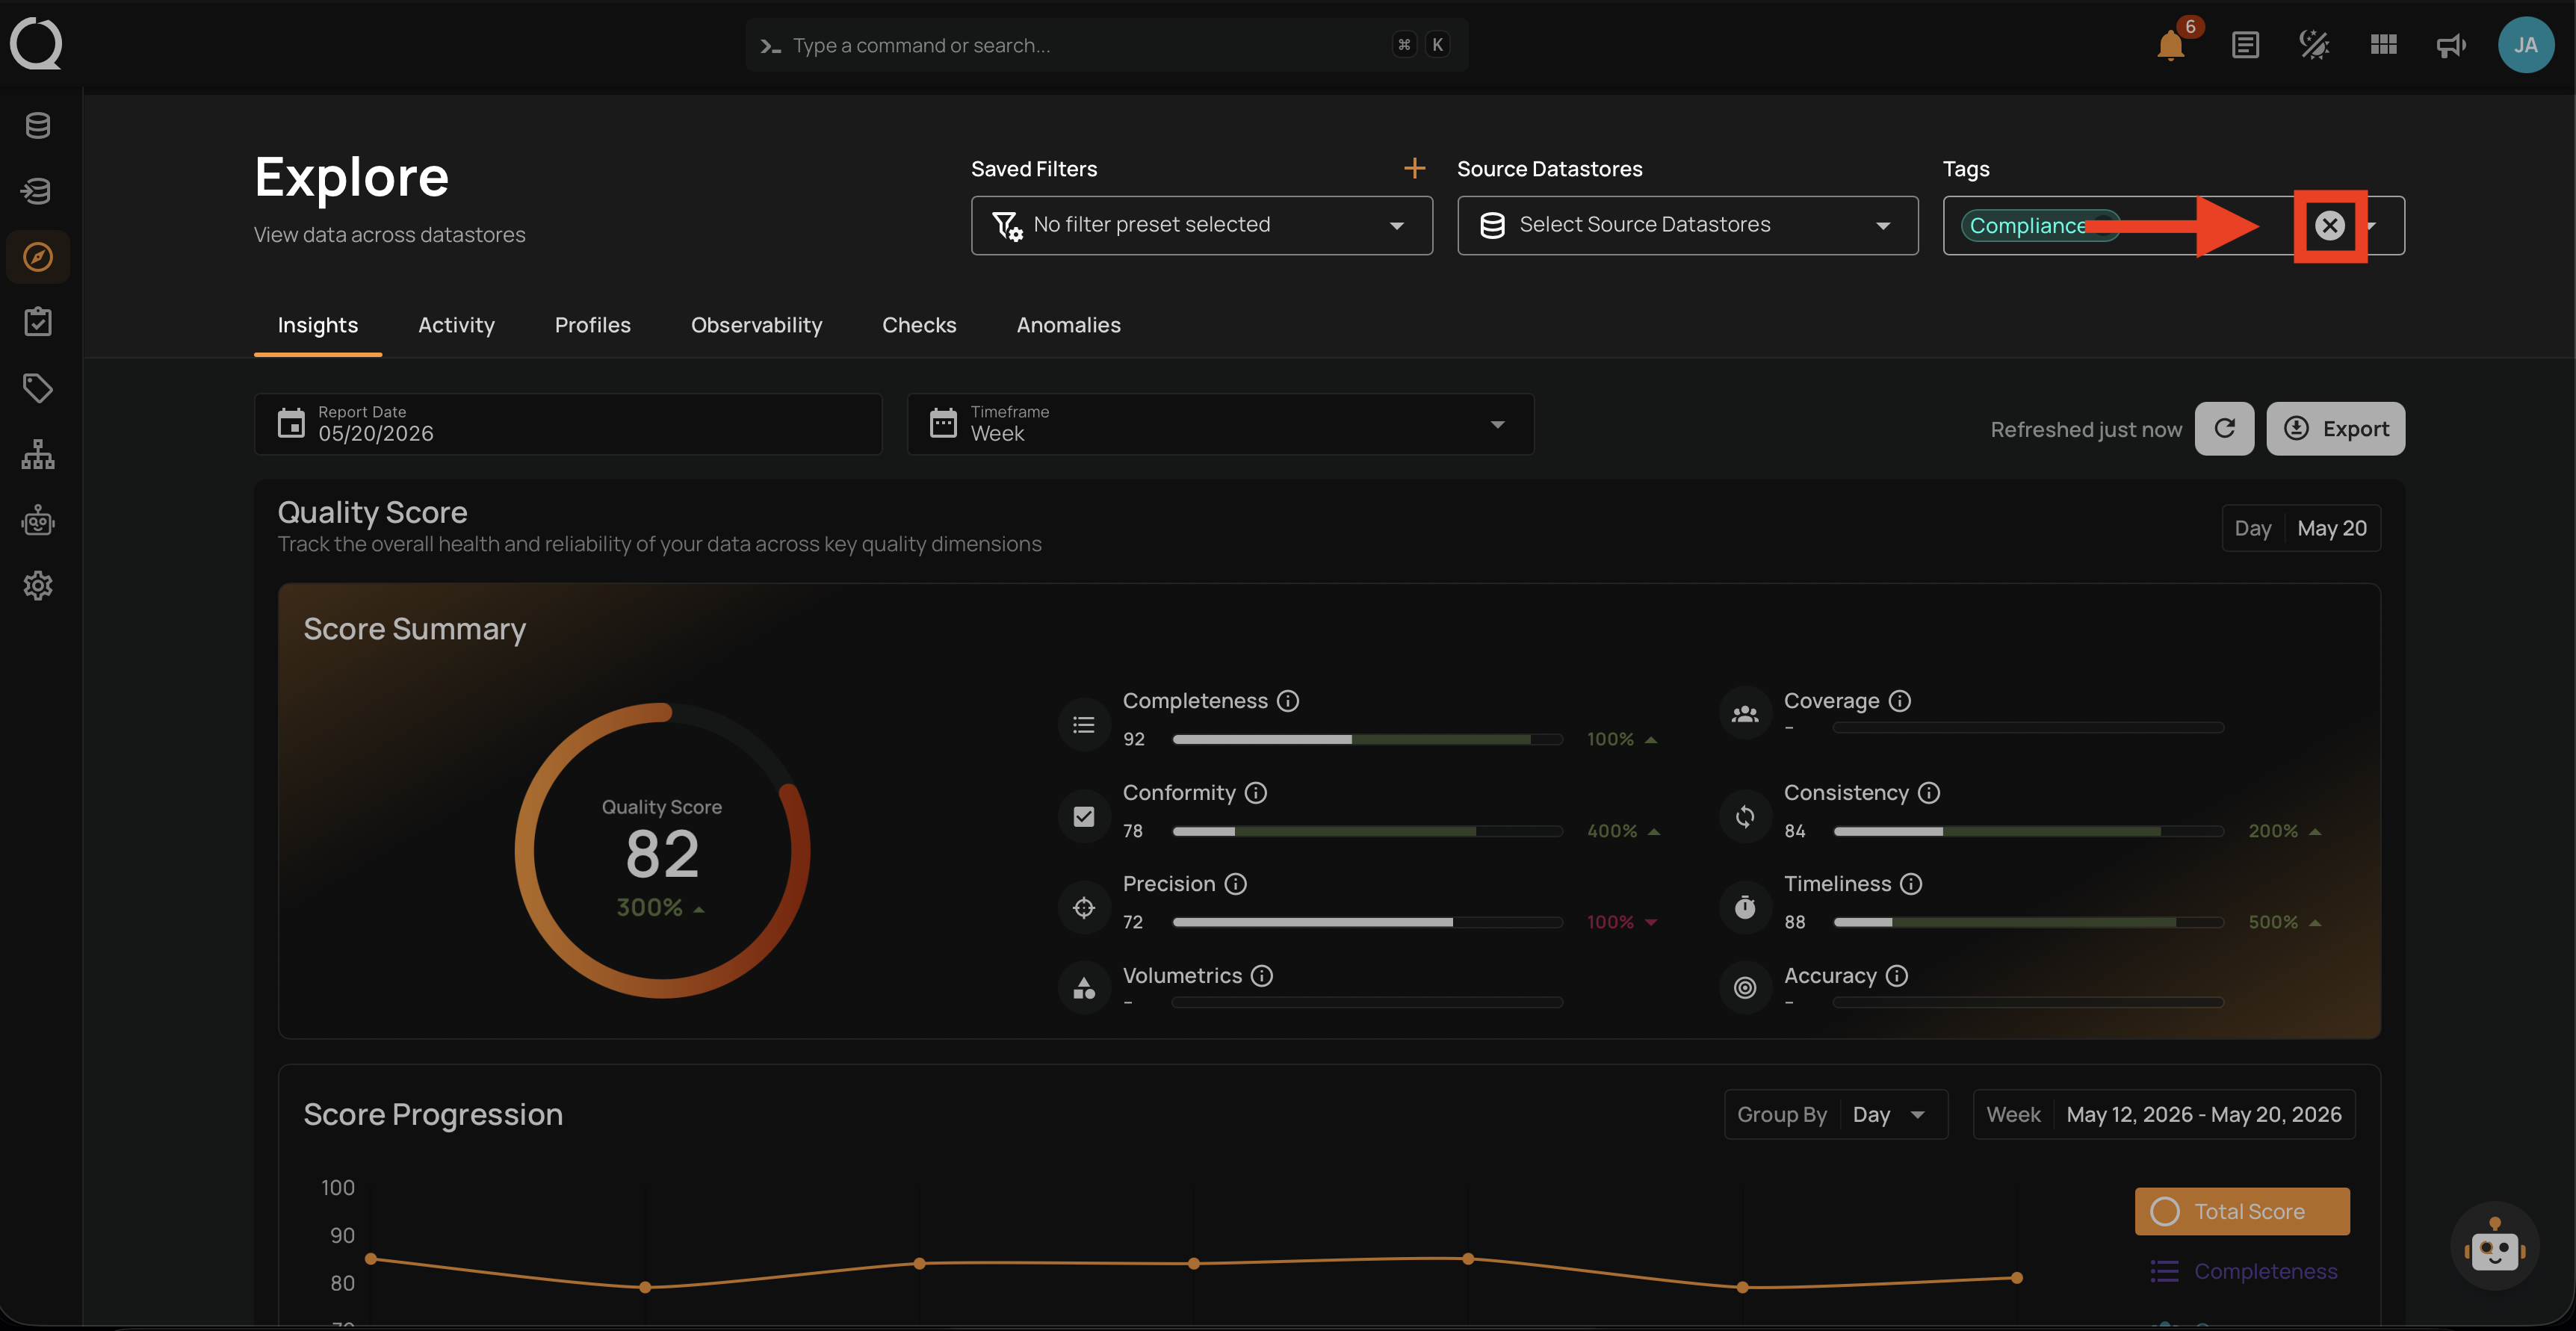This screenshot has height=1331, width=2576.
Task: Switch to the Anomalies tab
Action: point(1068,325)
